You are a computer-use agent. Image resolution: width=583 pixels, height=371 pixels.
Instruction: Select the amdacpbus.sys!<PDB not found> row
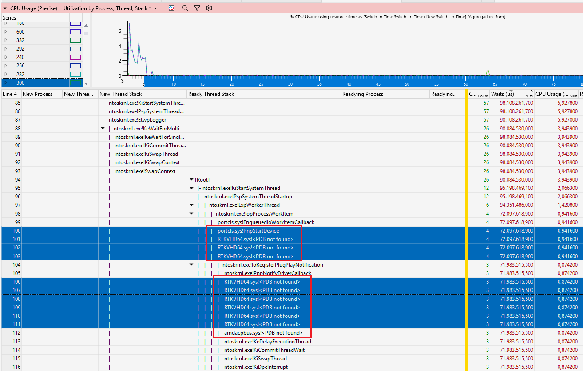point(291,333)
